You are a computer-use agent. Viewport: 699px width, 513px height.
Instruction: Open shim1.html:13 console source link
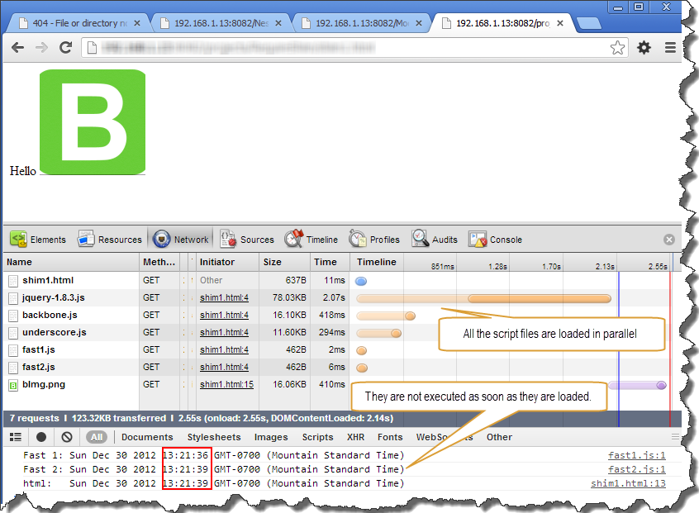coord(628,483)
